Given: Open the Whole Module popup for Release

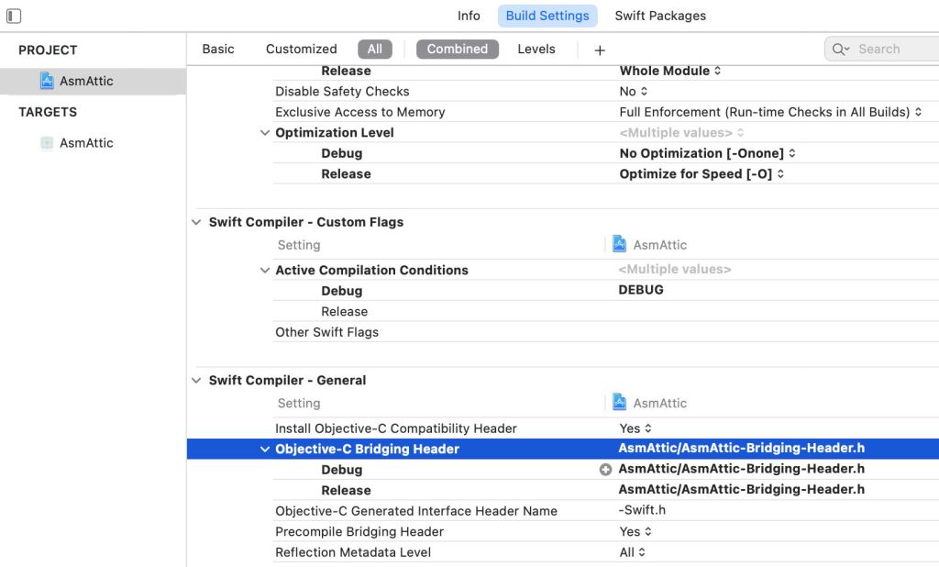Looking at the screenshot, I should click(670, 71).
